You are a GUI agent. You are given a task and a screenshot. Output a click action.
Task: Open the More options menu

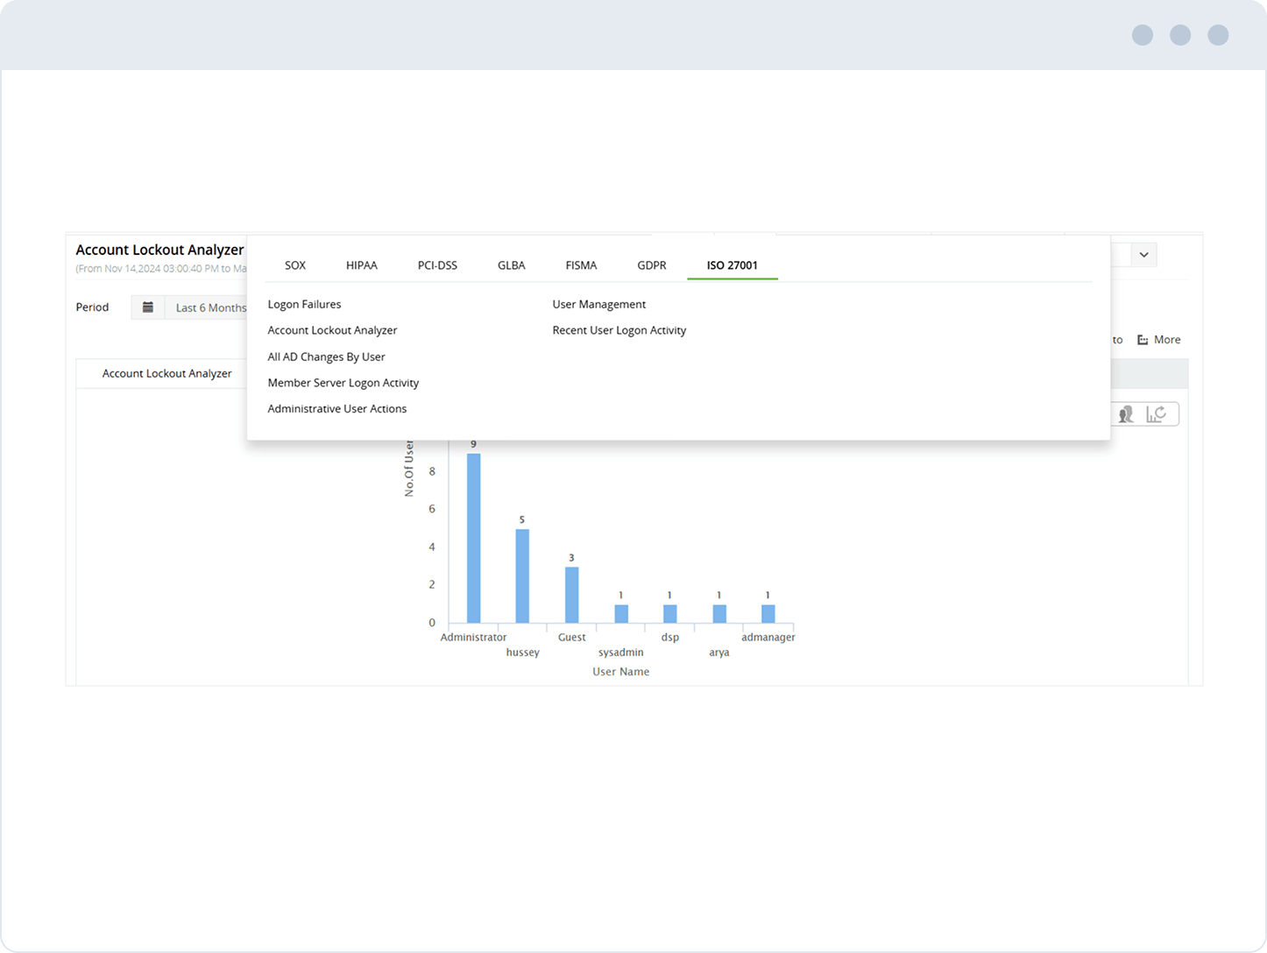coord(1159,340)
